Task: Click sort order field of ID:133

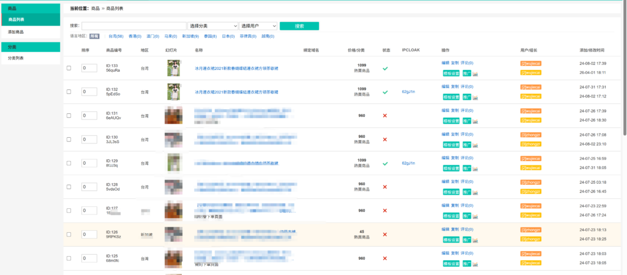Action: coord(89,69)
